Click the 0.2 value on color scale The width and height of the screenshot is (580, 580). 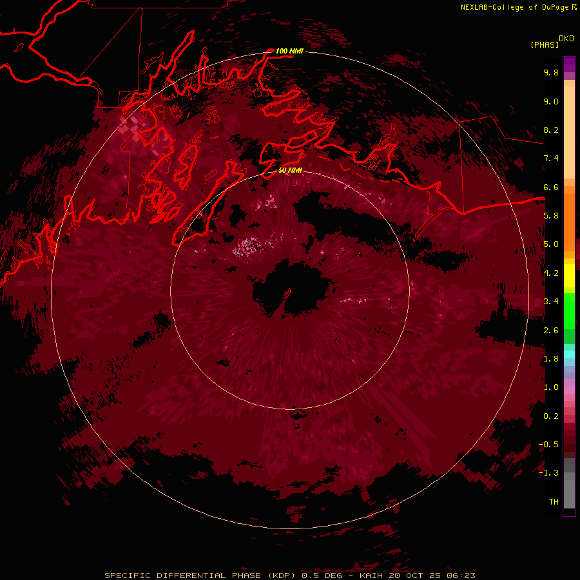551,416
